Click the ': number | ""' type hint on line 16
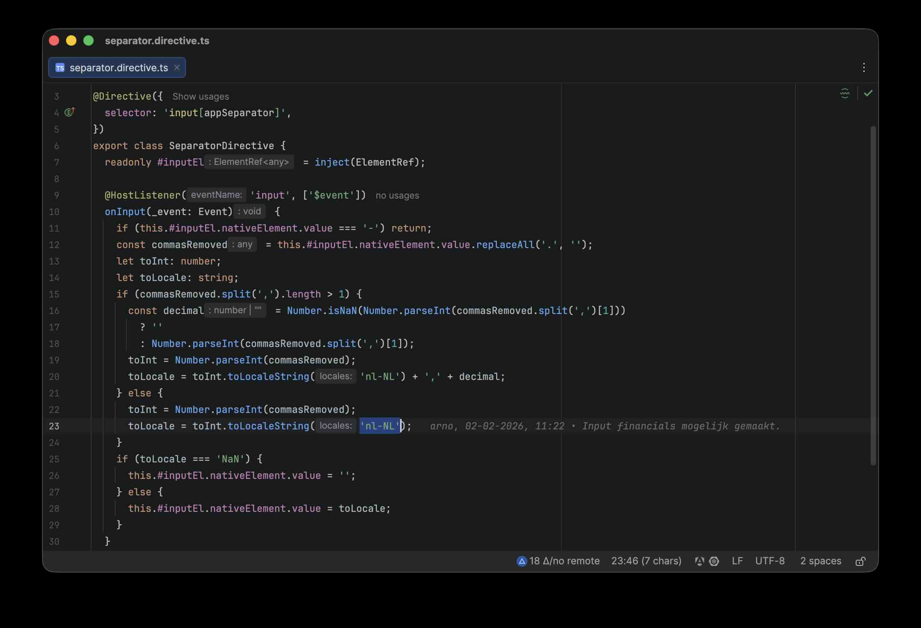The image size is (921, 628). click(x=235, y=310)
